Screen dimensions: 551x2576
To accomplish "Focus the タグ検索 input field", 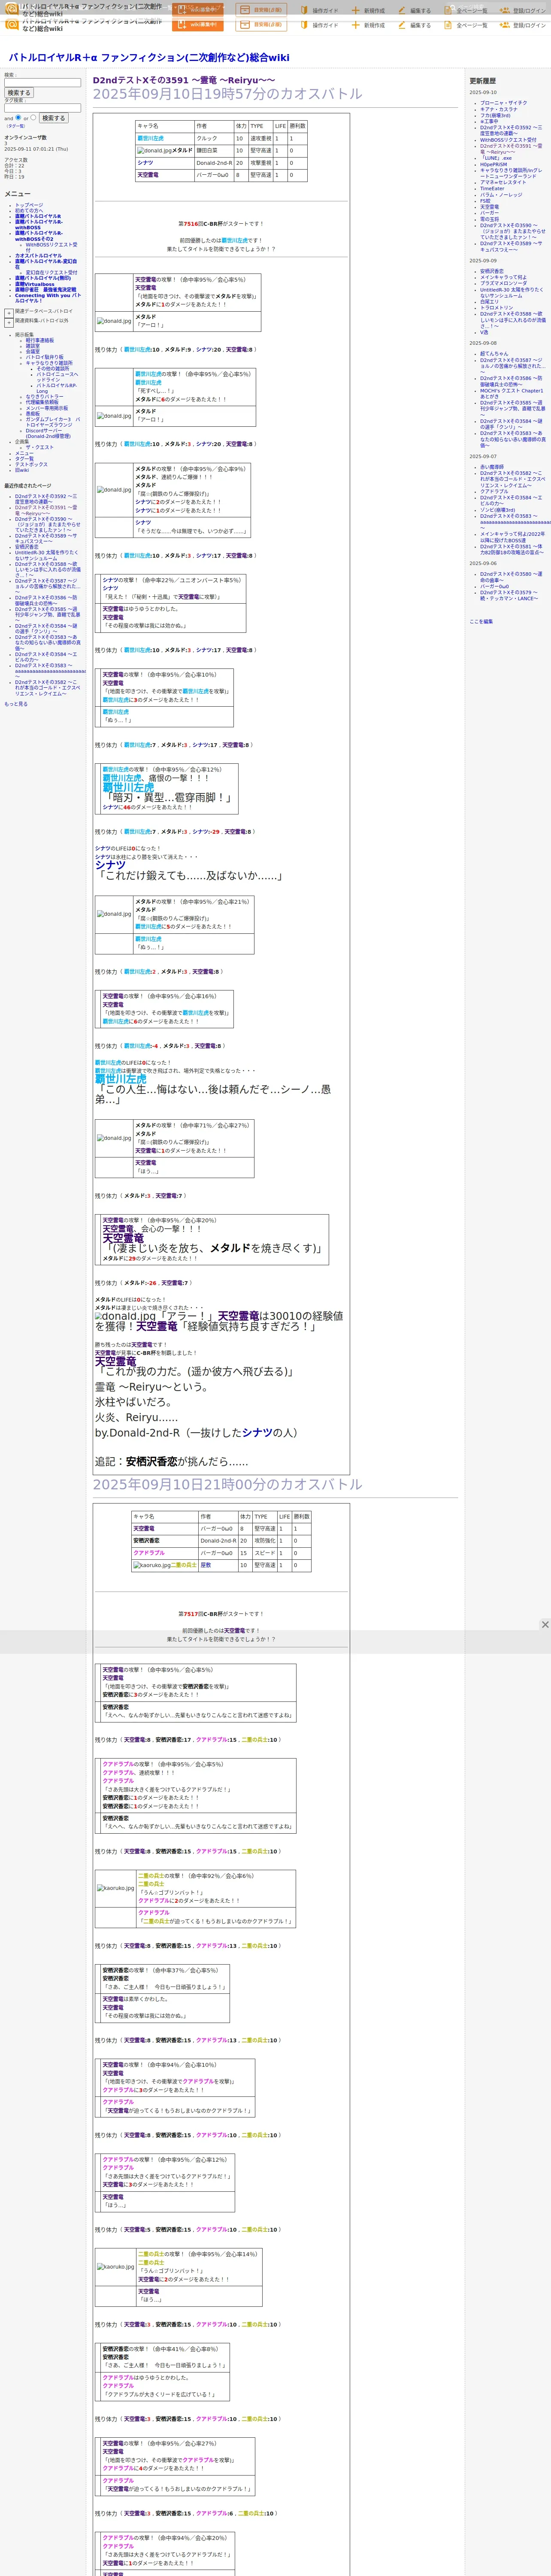I will pyautogui.click(x=42, y=108).
